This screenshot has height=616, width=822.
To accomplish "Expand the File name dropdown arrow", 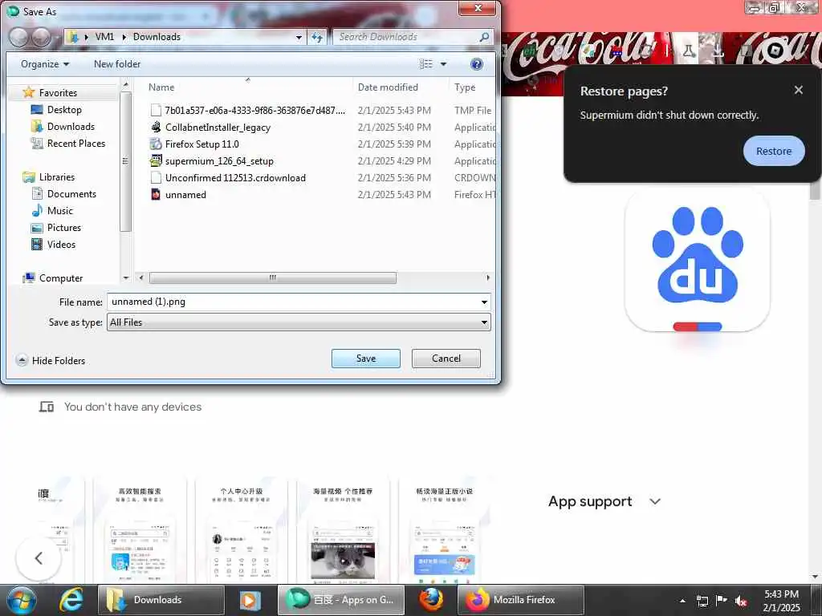I will coord(484,302).
